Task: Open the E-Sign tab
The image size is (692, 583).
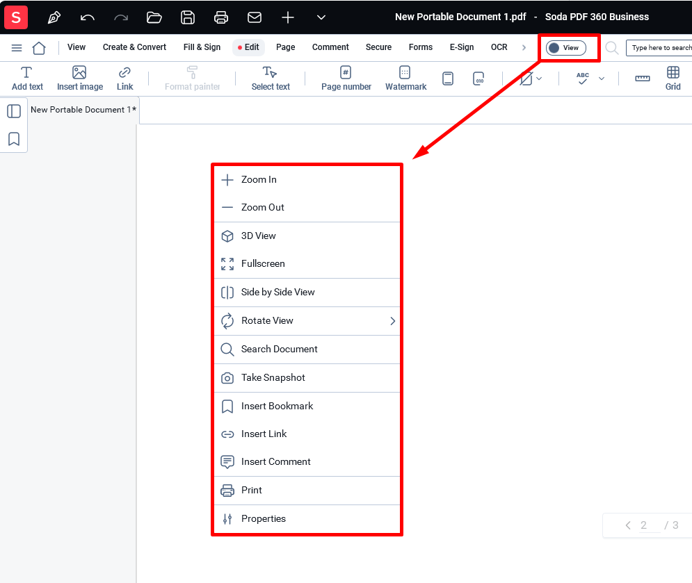Action: pos(462,47)
